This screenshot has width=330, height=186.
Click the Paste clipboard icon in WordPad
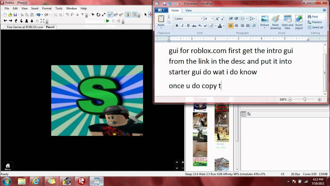pos(161,19)
